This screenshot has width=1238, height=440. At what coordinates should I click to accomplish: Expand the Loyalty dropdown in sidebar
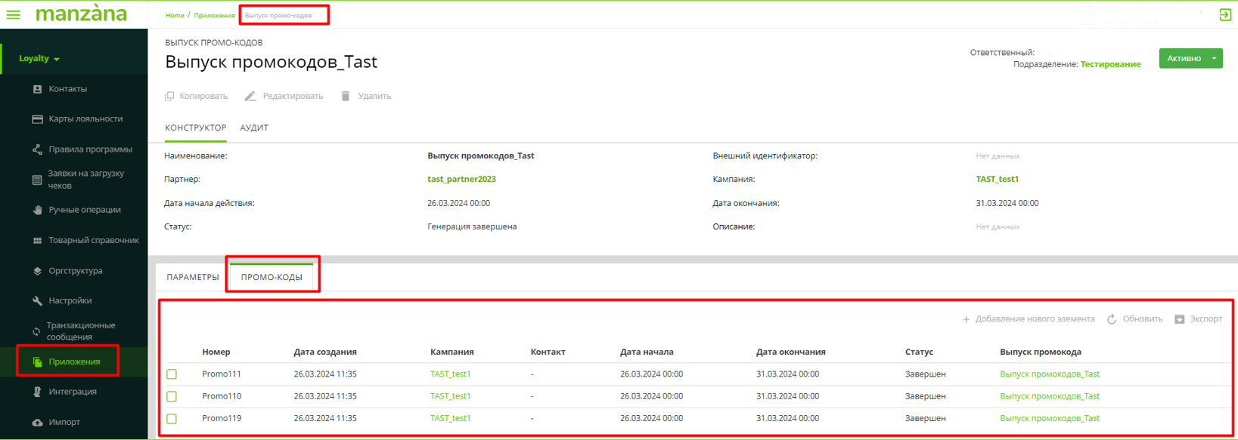[x=39, y=58]
